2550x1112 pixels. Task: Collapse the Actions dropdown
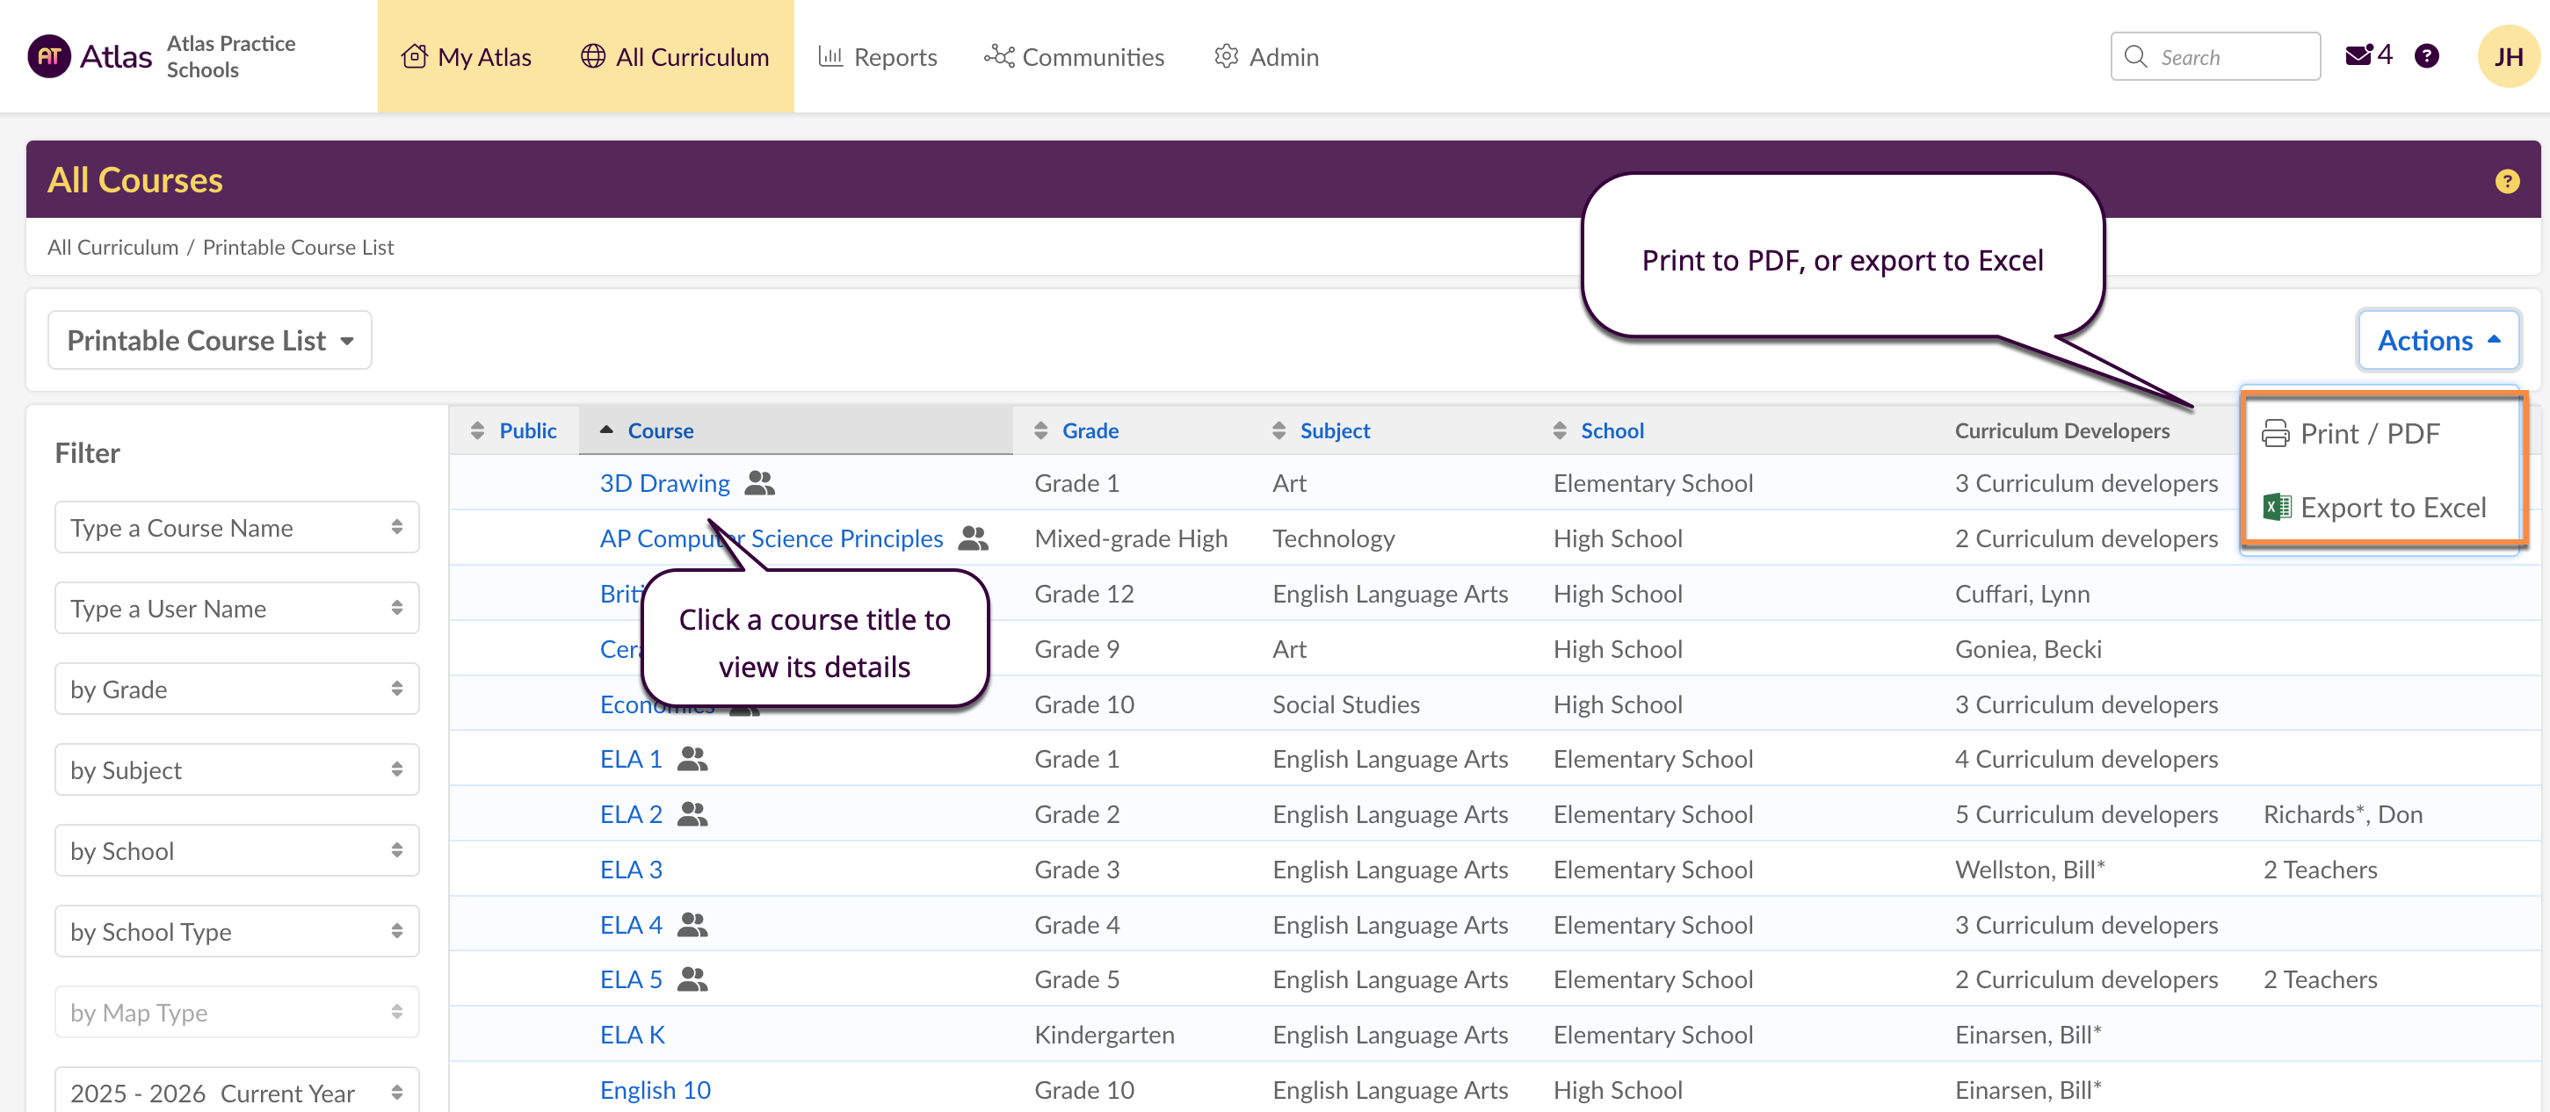tap(2438, 340)
